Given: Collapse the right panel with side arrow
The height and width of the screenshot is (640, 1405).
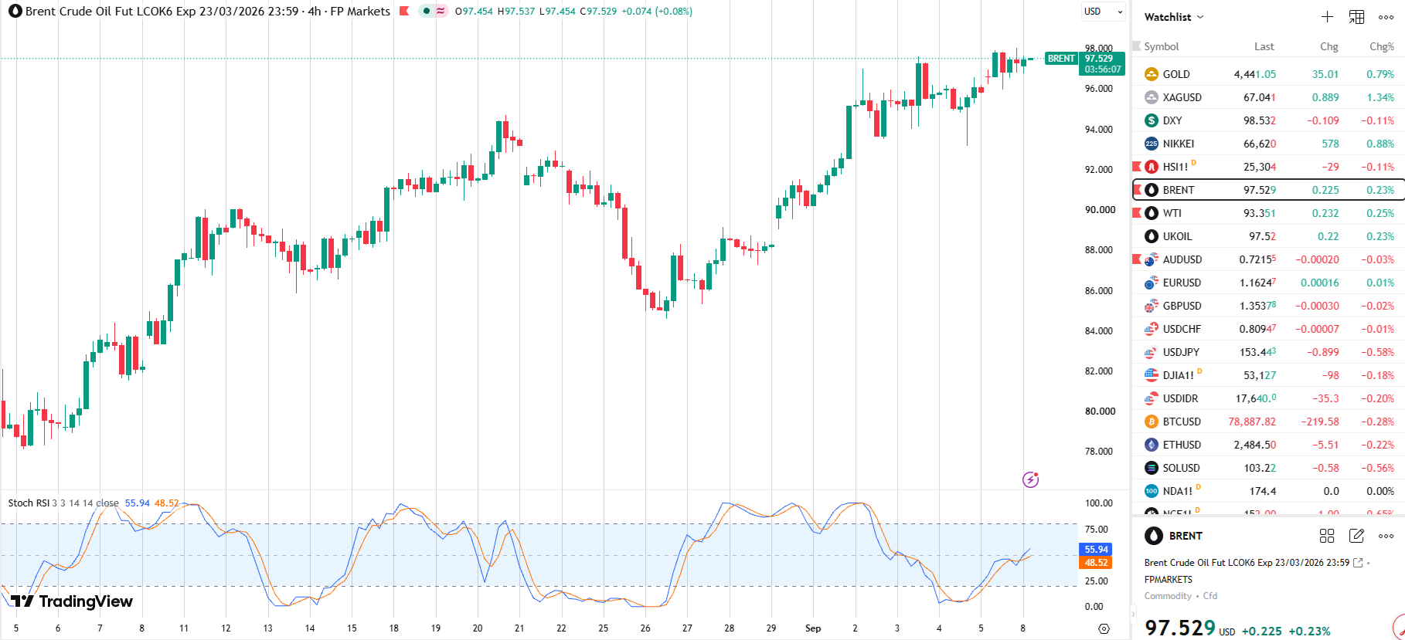Looking at the screenshot, I should (1134, 615).
